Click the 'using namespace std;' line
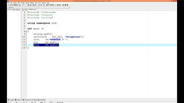The width and height of the screenshot is (184, 103). pos(42,23)
